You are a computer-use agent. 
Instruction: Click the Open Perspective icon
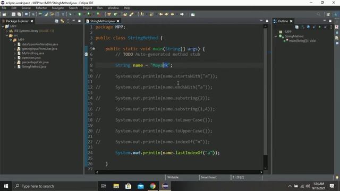click(328, 14)
